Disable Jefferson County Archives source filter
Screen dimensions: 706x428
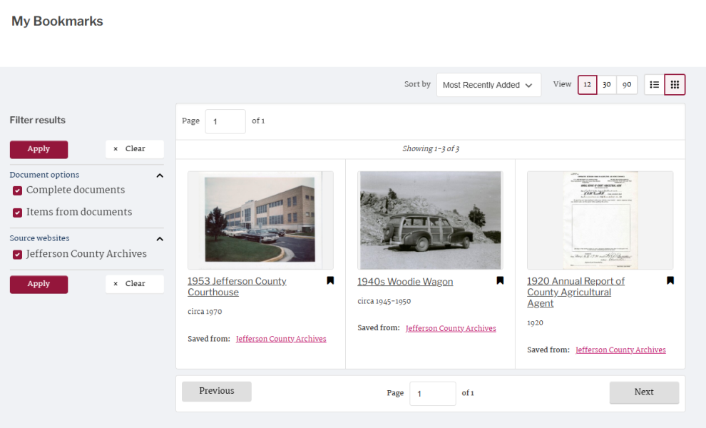pos(17,254)
